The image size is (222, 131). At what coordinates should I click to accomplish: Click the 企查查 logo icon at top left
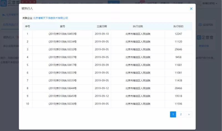pyautogui.click(x=3, y=3)
